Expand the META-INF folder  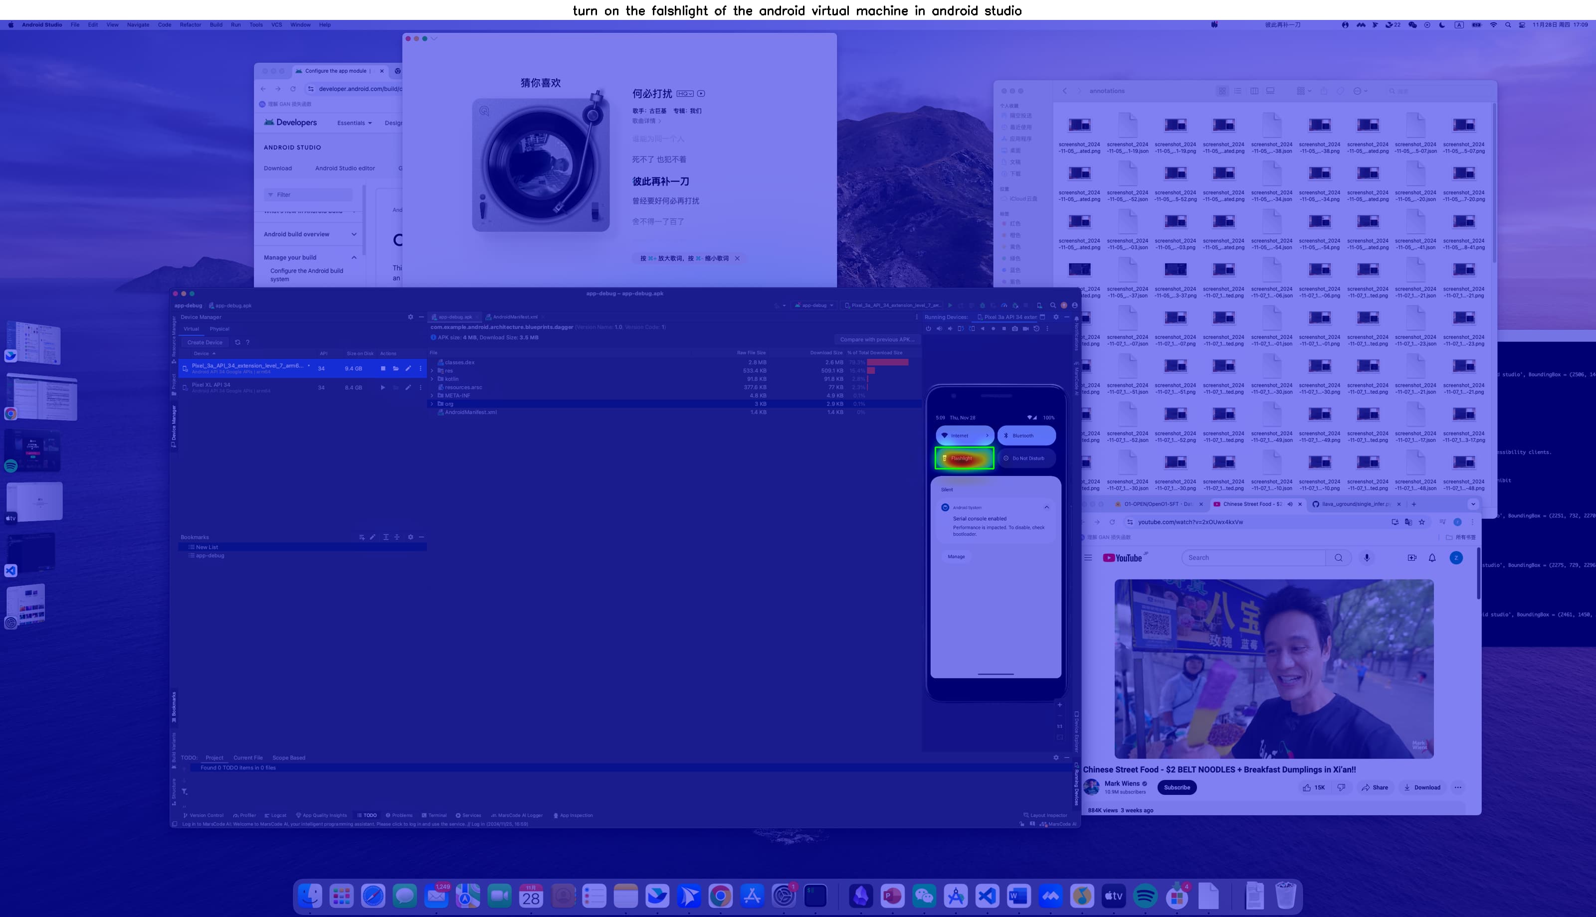pyautogui.click(x=432, y=396)
